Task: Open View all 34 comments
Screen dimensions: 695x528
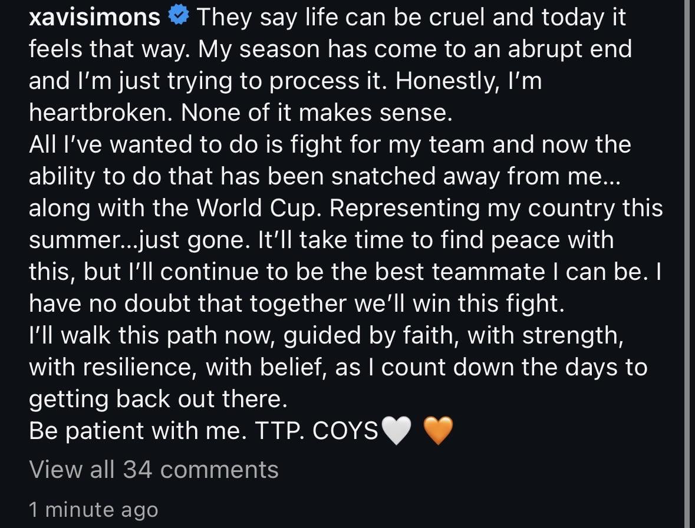Action: coord(153,470)
